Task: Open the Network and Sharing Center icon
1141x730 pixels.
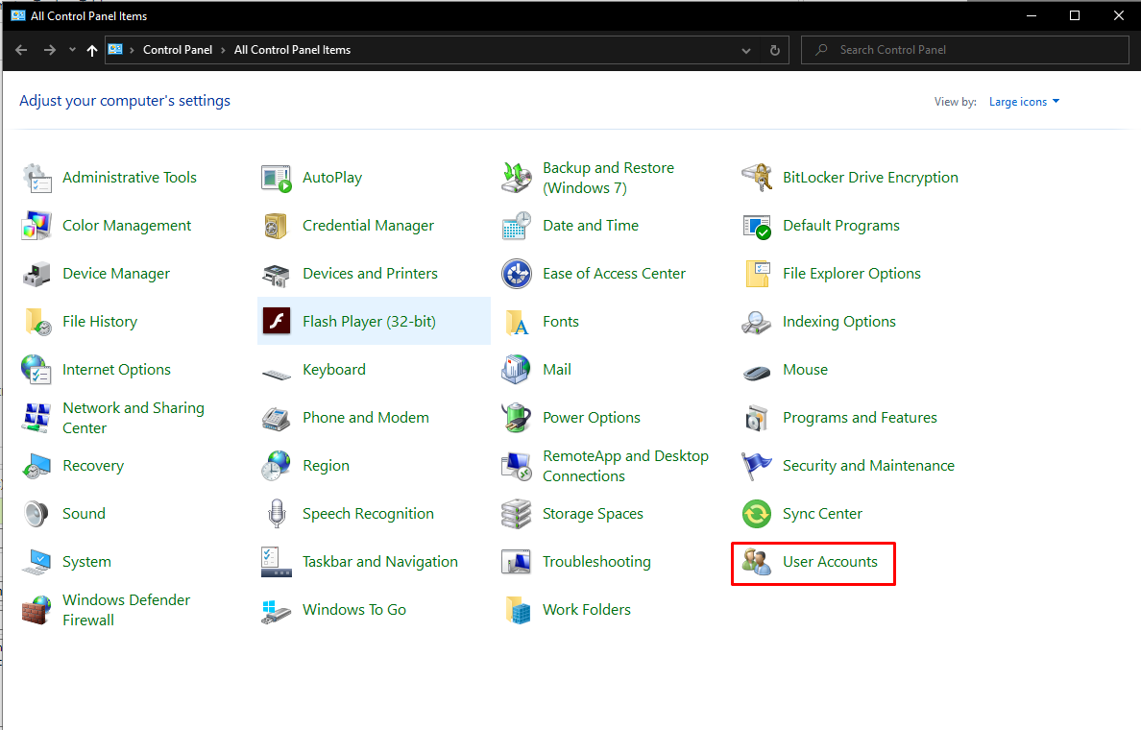Action: click(36, 418)
